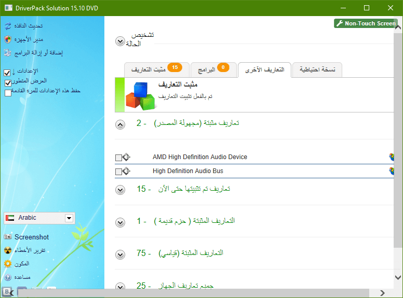
Task: Click the vertical scrollbar down arrow
Action: (x=398, y=277)
